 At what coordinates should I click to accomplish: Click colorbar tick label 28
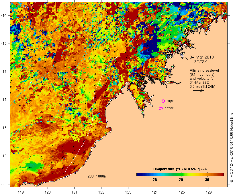(155, 180)
